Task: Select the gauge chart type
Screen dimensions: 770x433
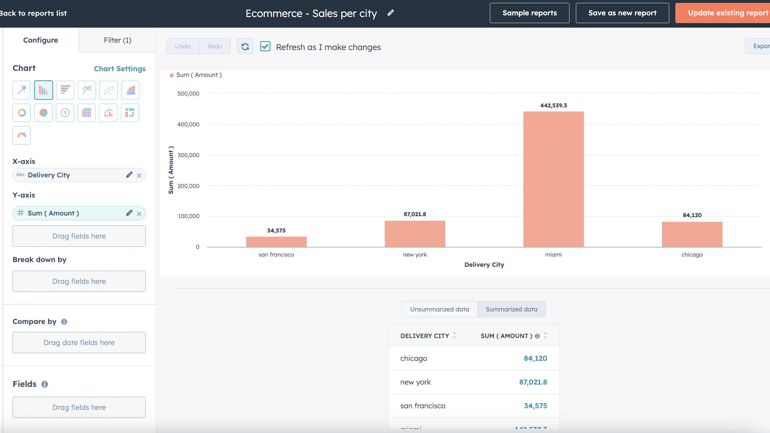Action: (21, 135)
